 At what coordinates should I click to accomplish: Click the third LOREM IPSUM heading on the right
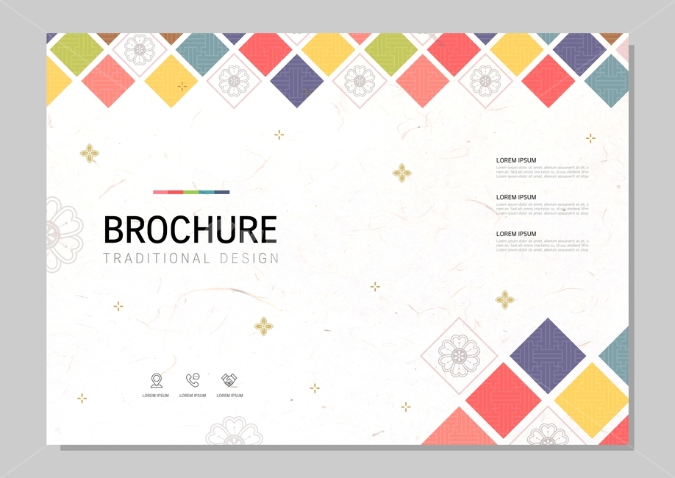pyautogui.click(x=516, y=234)
